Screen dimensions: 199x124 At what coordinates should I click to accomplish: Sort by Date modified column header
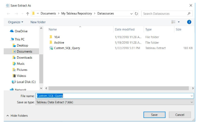125,29
